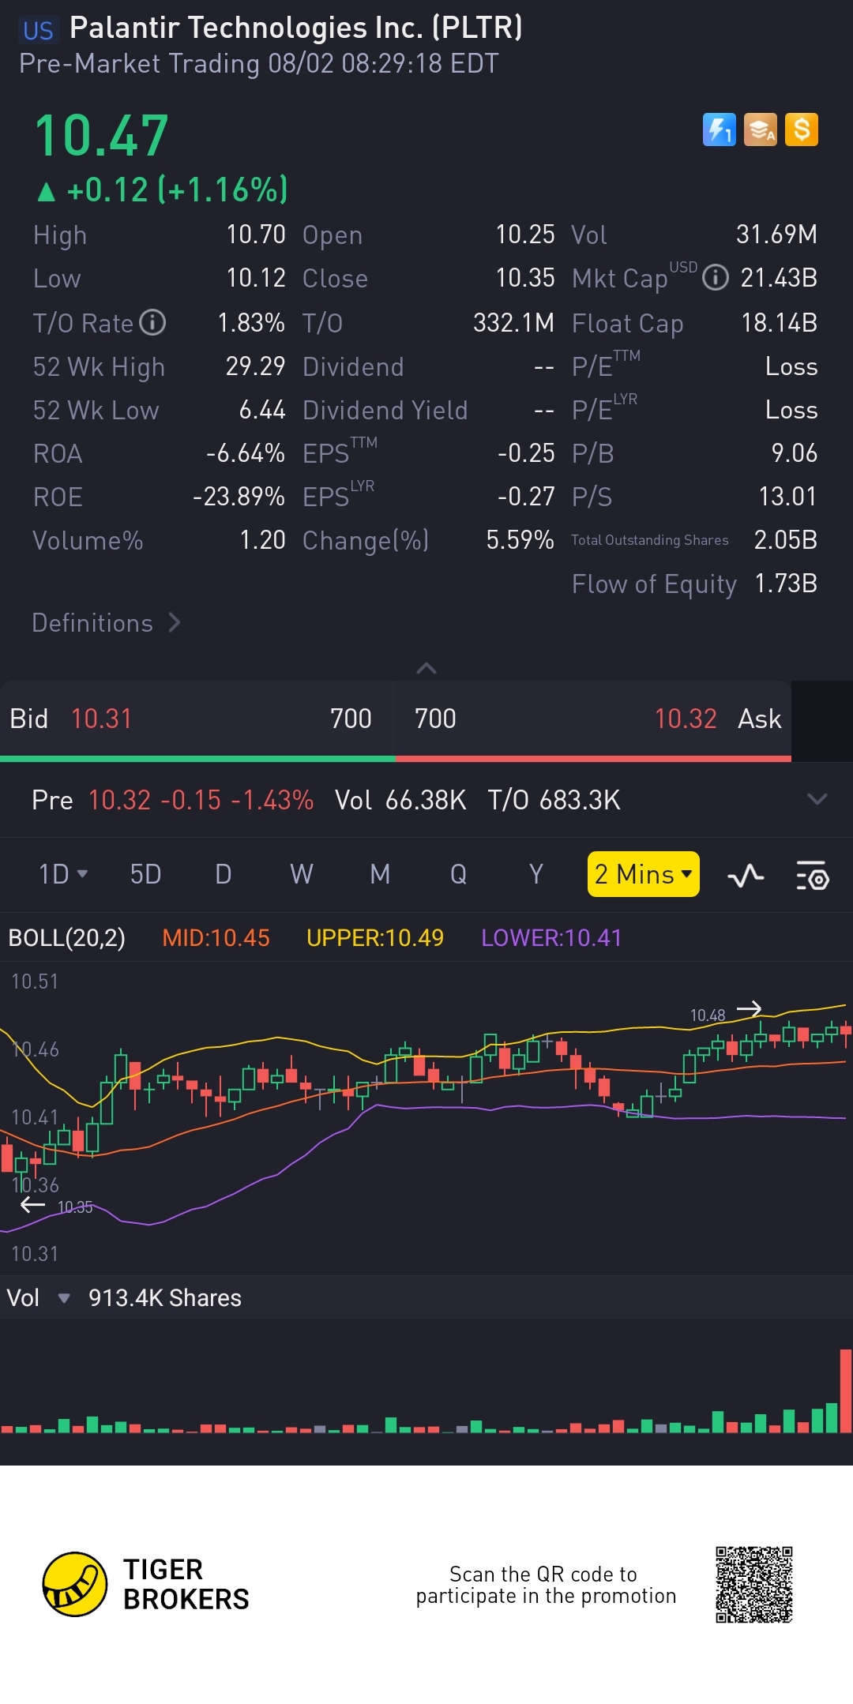Screen dimensions: 853x1704
Task: Tap the QR code image
Action: [754, 1585]
